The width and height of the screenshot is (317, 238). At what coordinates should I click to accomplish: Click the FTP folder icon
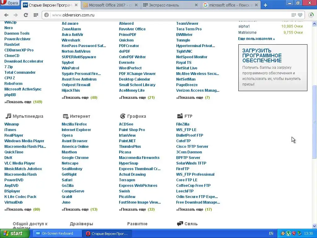click(180, 116)
